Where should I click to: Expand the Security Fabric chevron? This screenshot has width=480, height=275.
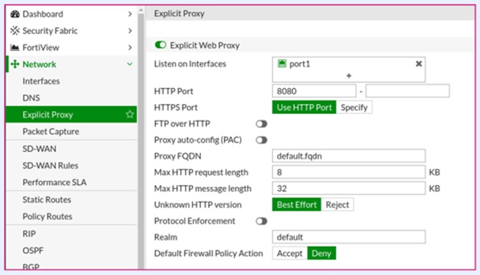click(130, 31)
